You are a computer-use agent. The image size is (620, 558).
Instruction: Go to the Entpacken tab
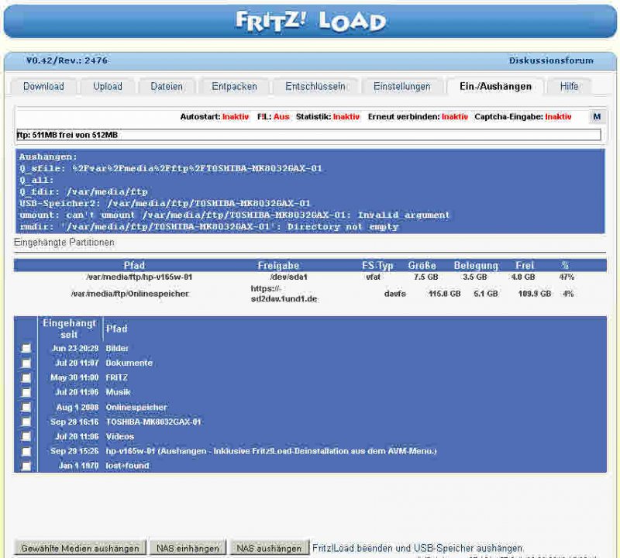click(234, 86)
